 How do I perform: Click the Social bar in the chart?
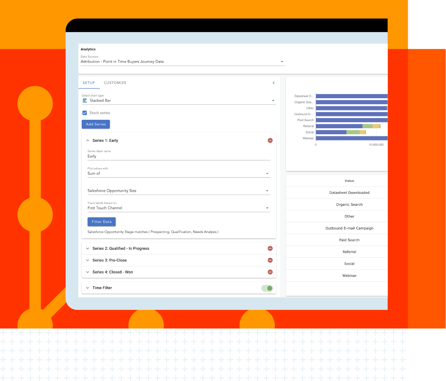coord(341,132)
